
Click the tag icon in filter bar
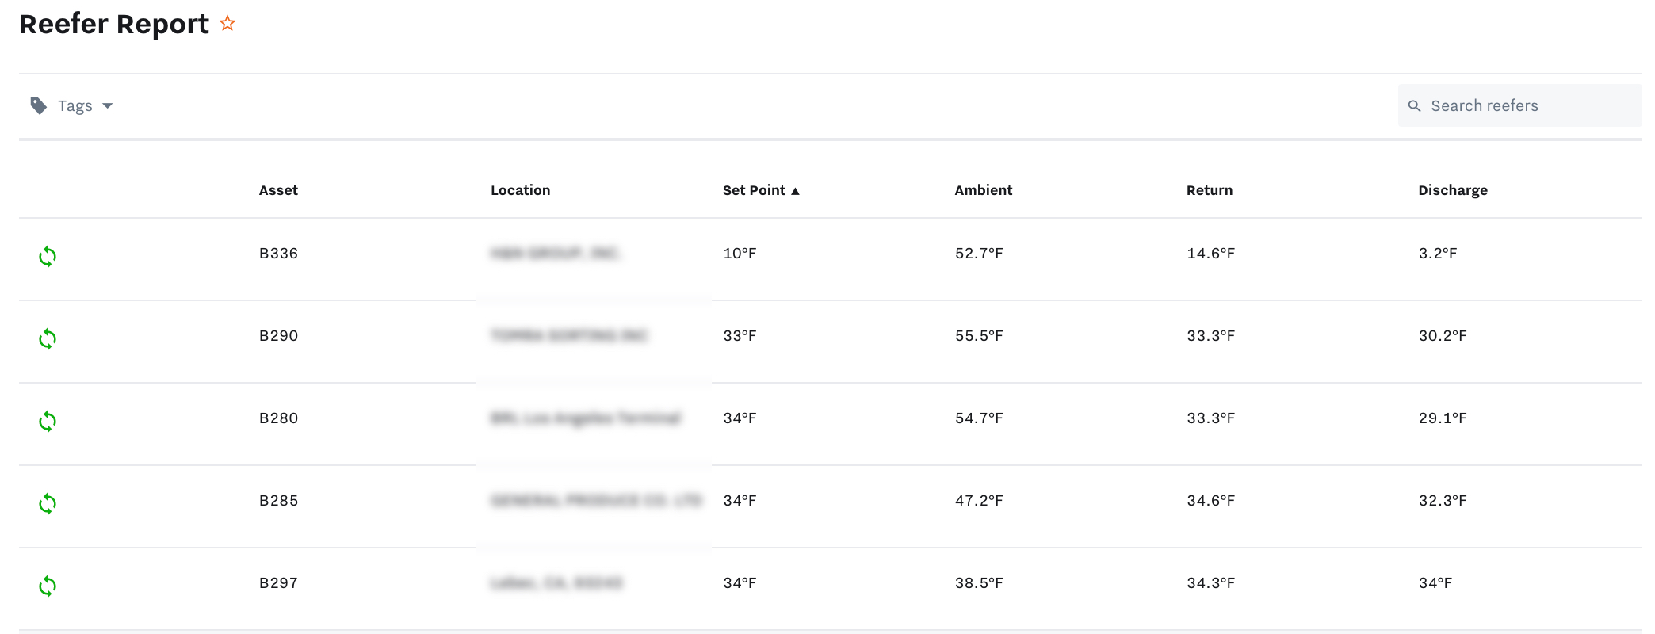click(x=38, y=105)
